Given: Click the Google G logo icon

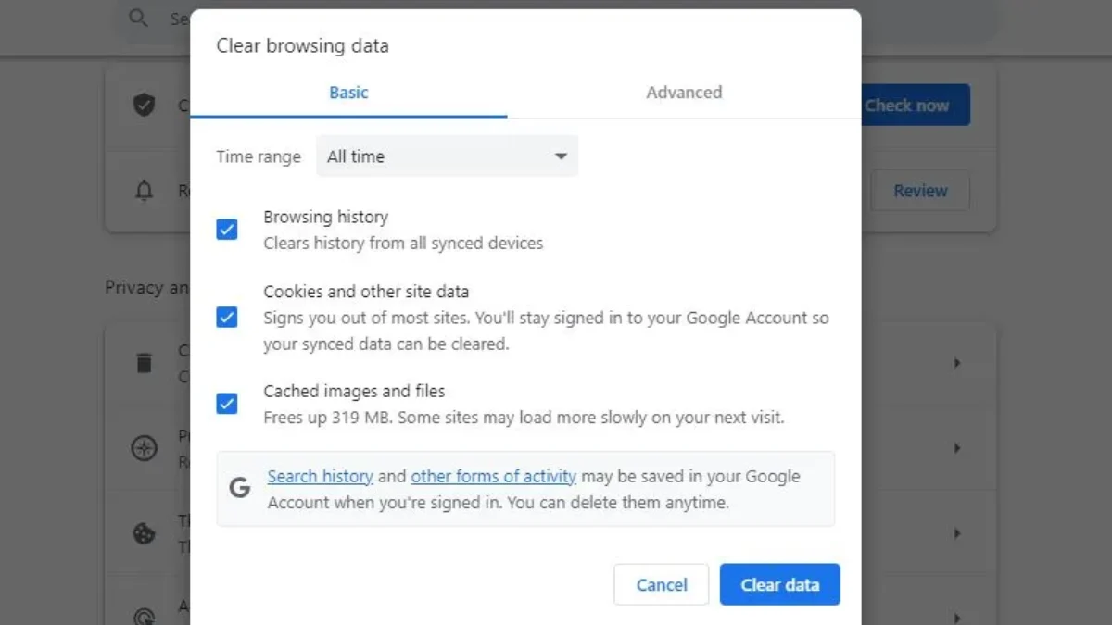Looking at the screenshot, I should coord(240,488).
